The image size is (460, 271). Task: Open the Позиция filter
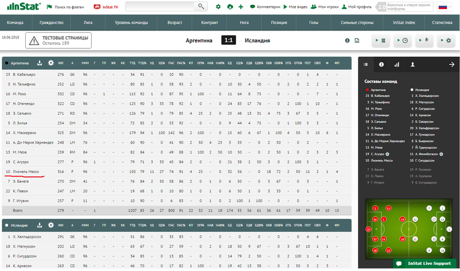coord(279,23)
